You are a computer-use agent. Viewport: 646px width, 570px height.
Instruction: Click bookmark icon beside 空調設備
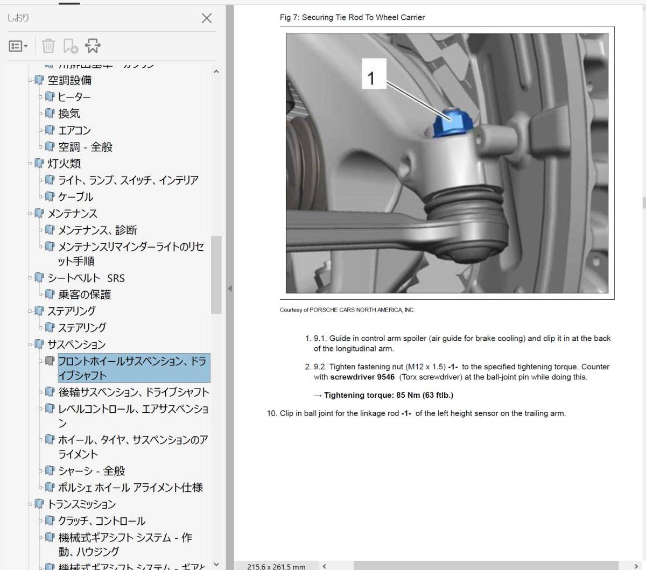[x=39, y=80]
